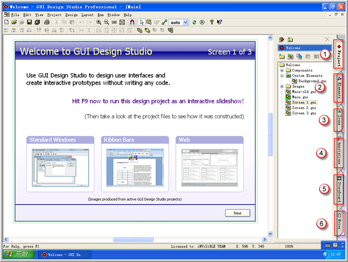Screen dimensions: 348x262
Task: Click the open-project folder icon atop the project panel
Action: (290, 40)
